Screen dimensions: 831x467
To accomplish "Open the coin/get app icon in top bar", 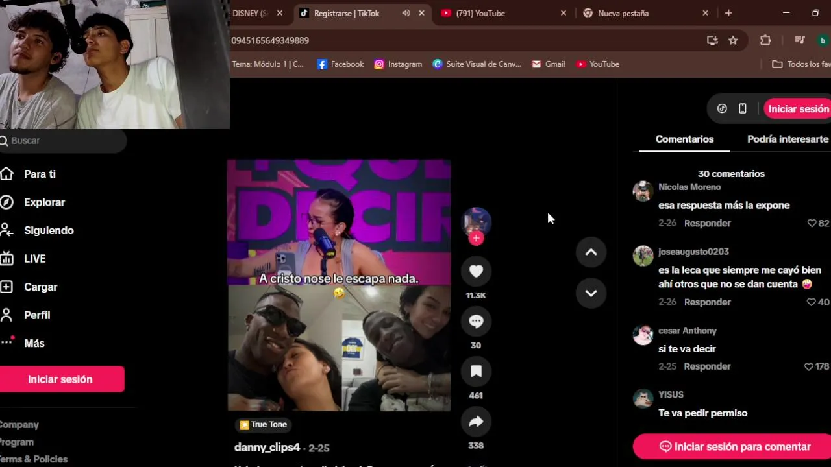I will coord(722,109).
